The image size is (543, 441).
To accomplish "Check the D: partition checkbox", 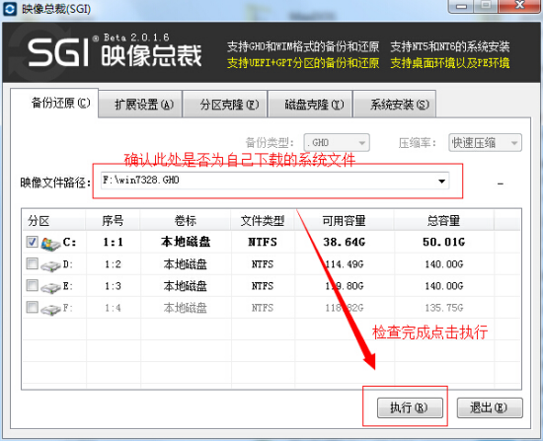I will (33, 263).
